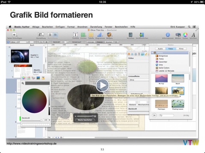Open the Bereitstellen menu

(121, 27)
